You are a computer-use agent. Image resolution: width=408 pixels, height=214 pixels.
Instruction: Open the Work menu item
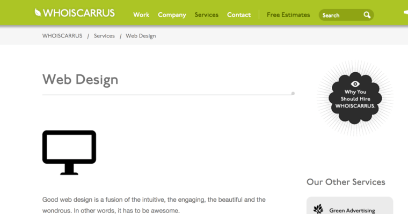(x=141, y=15)
